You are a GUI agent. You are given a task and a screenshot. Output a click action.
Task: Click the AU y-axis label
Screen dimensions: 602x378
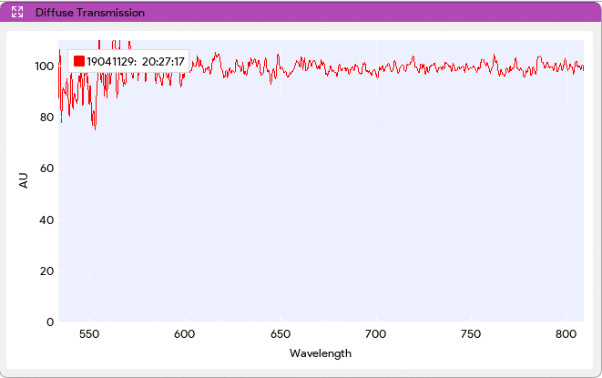click(24, 180)
